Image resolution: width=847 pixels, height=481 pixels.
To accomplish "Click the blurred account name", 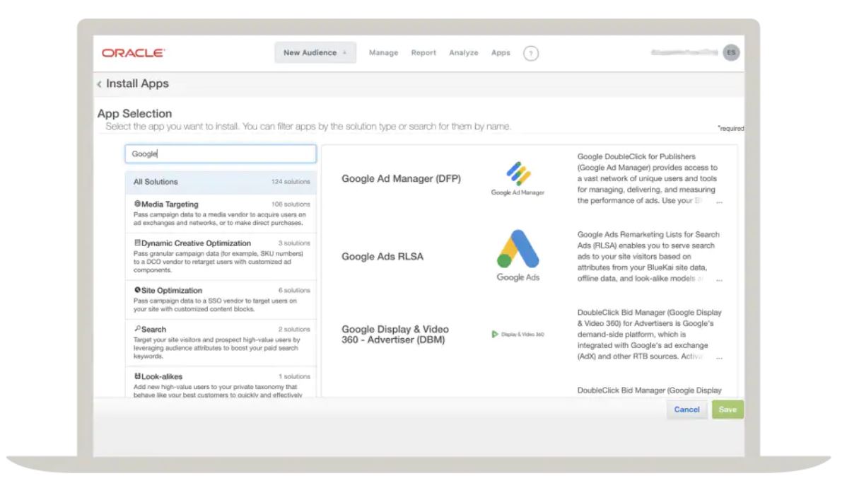I will (684, 52).
